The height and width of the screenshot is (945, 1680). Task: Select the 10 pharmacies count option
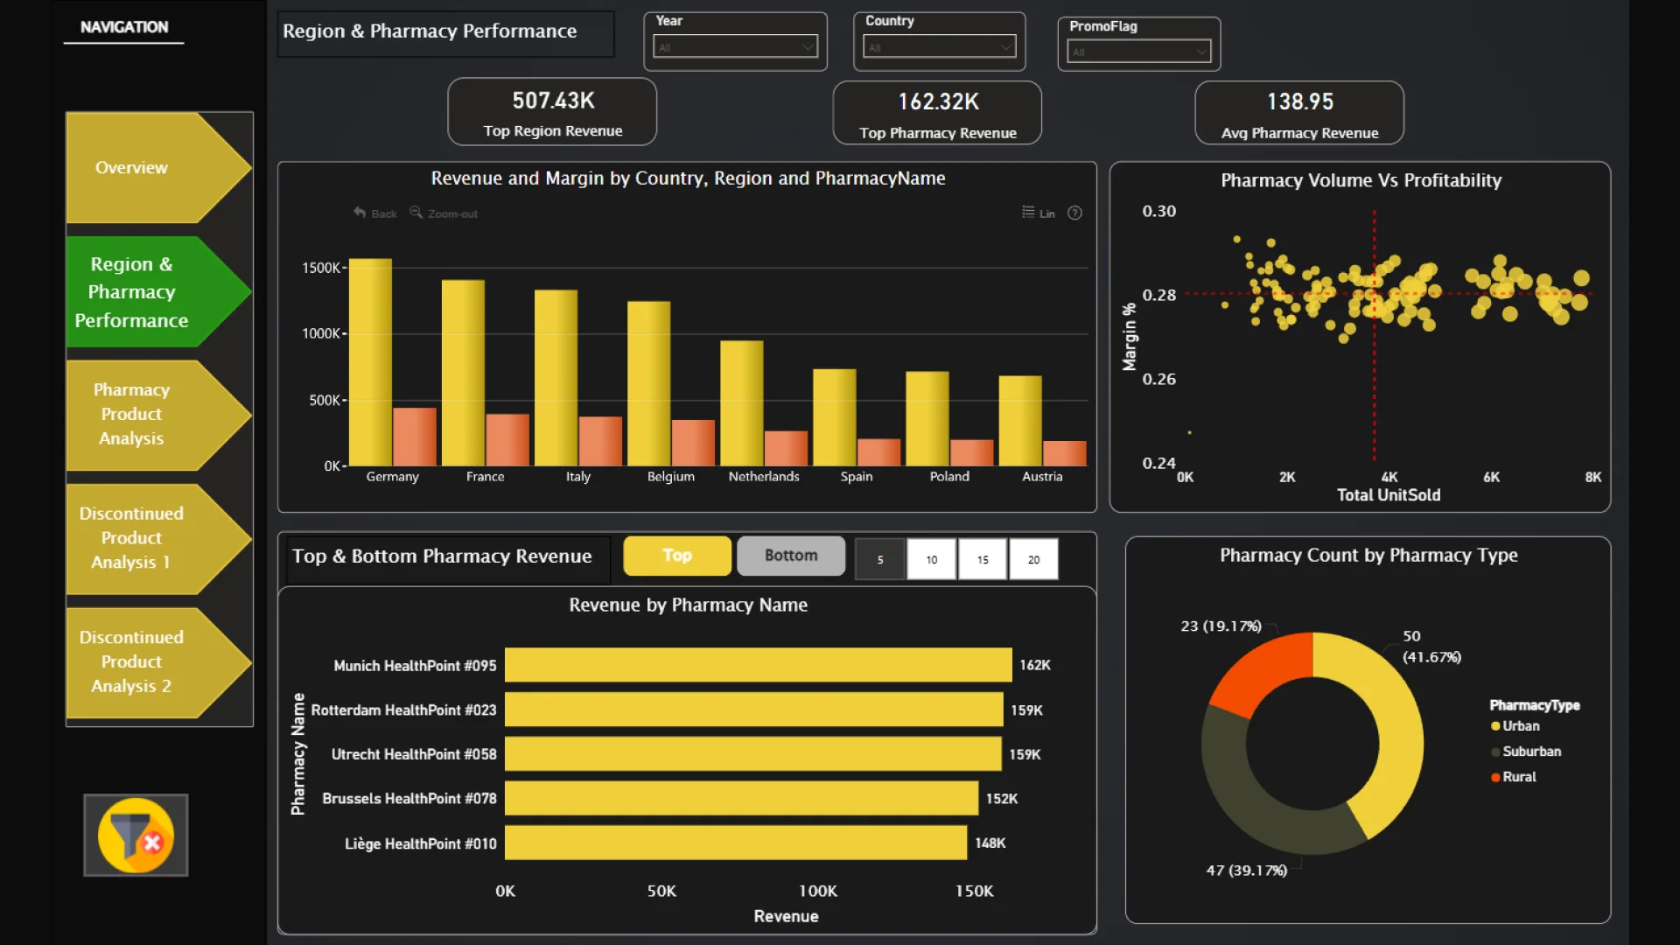pyautogui.click(x=931, y=559)
